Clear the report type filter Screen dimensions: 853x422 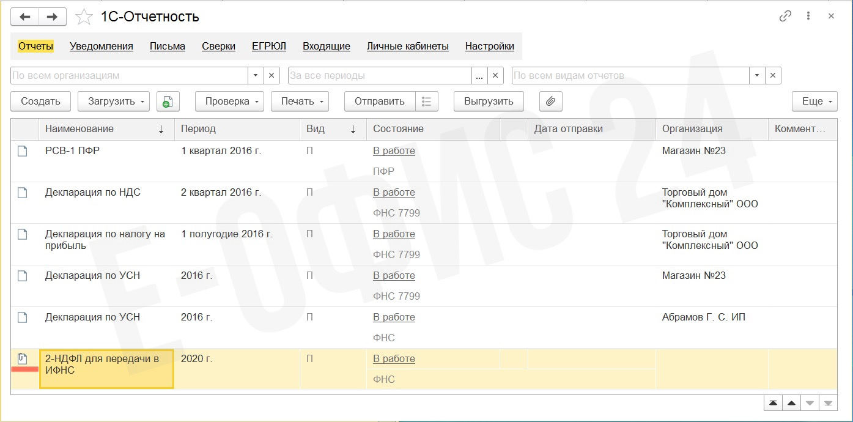(x=773, y=76)
